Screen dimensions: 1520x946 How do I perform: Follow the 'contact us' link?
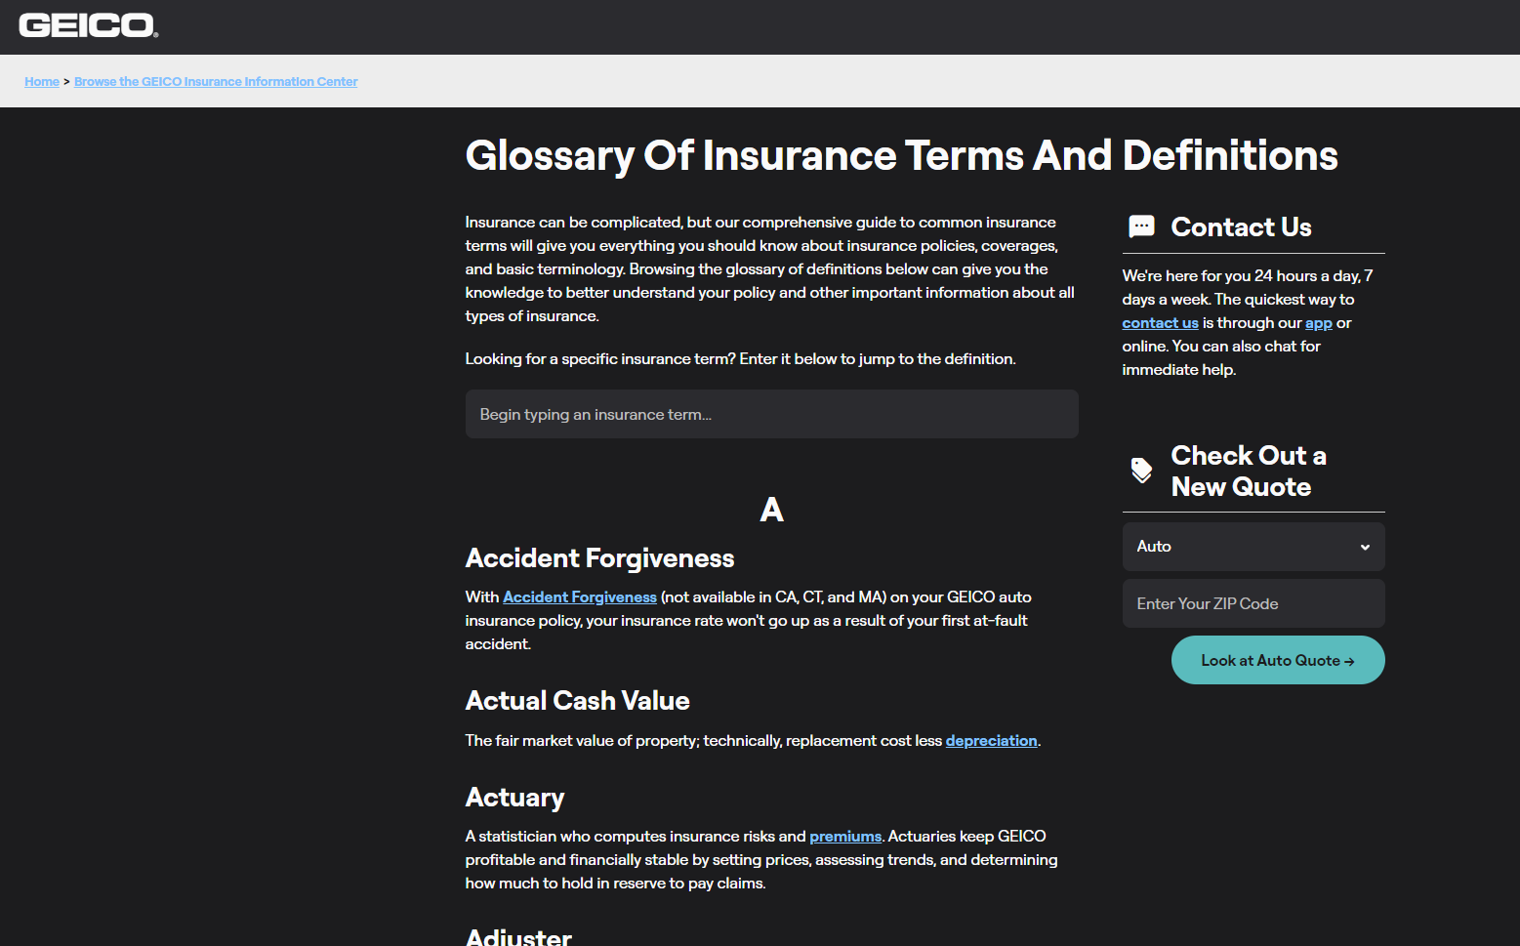1160,323
